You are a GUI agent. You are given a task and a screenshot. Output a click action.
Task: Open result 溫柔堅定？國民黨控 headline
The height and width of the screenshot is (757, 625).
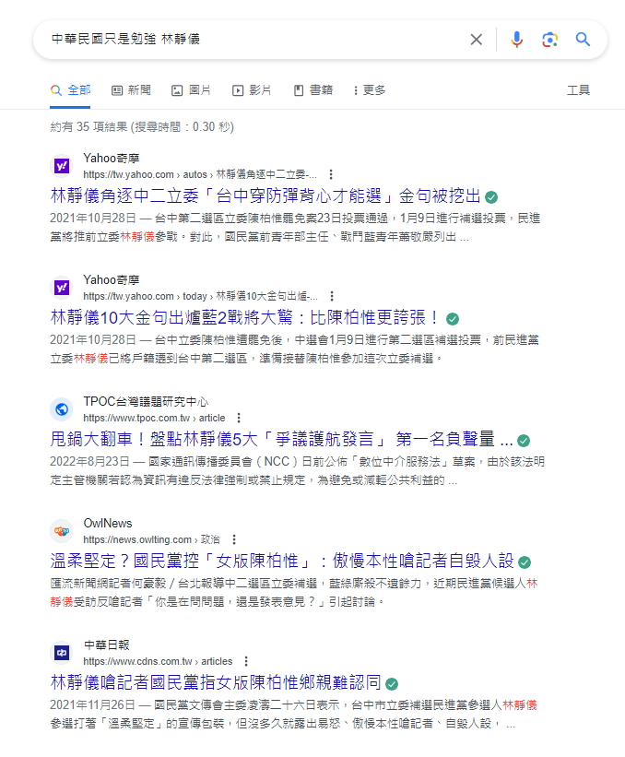pyautogui.click(x=282, y=561)
